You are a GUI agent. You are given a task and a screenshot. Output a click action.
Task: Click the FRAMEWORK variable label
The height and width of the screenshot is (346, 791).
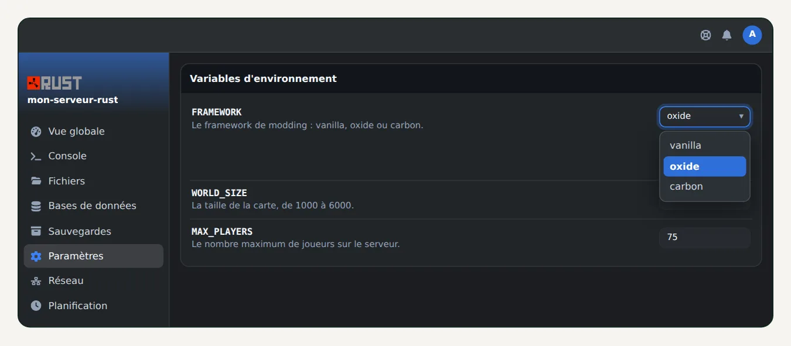click(x=216, y=112)
